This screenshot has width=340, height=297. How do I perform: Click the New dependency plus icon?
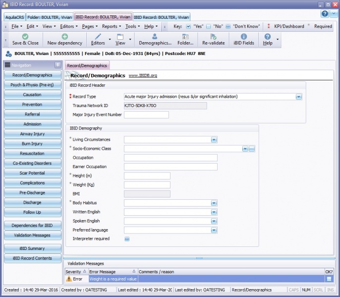point(64,37)
